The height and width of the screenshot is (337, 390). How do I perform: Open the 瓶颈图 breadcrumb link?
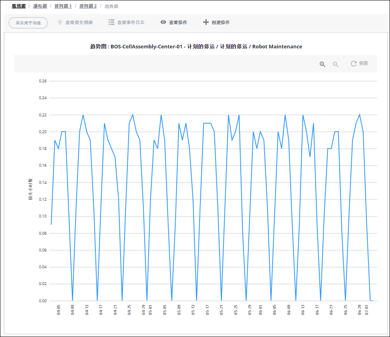point(19,6)
